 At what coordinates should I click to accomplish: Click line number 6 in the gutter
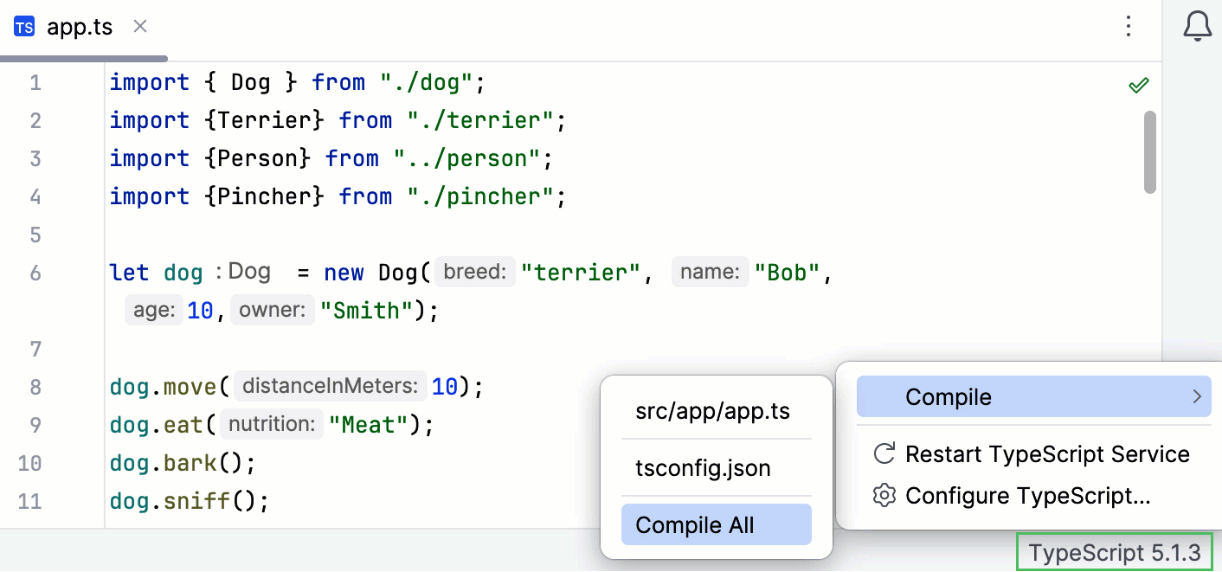click(35, 272)
